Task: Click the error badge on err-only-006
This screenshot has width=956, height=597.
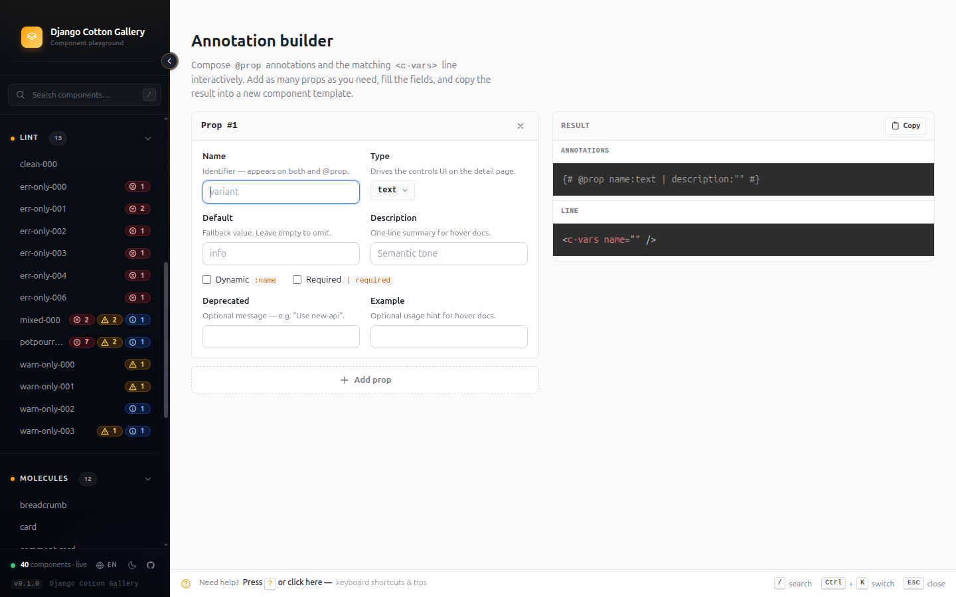Action: tap(138, 298)
